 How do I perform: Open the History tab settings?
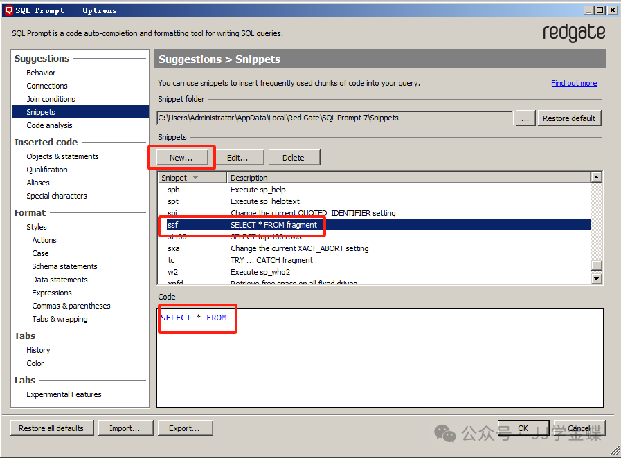click(x=38, y=350)
